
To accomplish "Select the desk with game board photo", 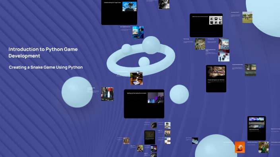I will [x=136, y=78].
